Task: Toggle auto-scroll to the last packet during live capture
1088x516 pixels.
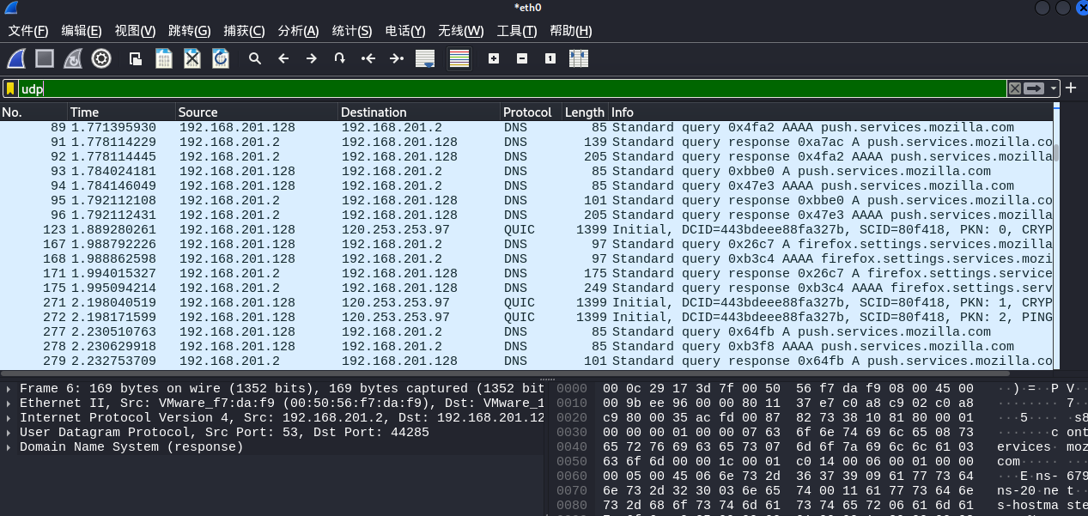Action: [424, 58]
